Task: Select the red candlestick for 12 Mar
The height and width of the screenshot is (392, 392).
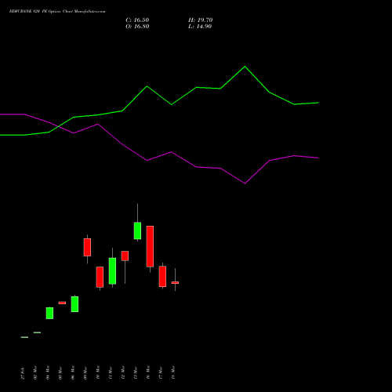Action: click(x=125, y=256)
